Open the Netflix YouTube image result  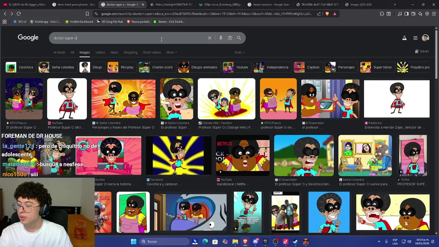click(243, 155)
